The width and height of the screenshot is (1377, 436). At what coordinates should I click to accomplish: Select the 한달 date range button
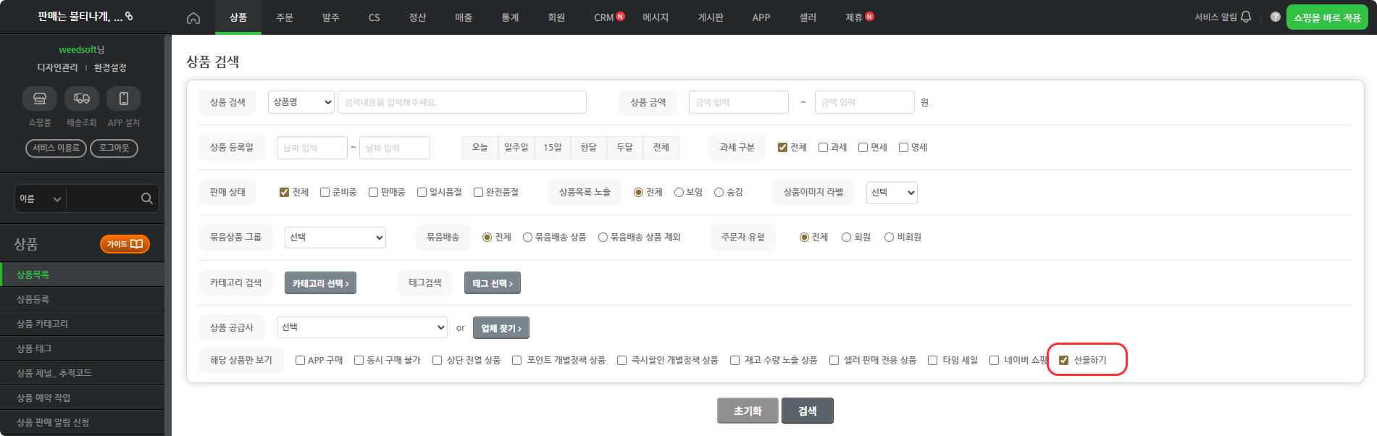[x=589, y=148]
